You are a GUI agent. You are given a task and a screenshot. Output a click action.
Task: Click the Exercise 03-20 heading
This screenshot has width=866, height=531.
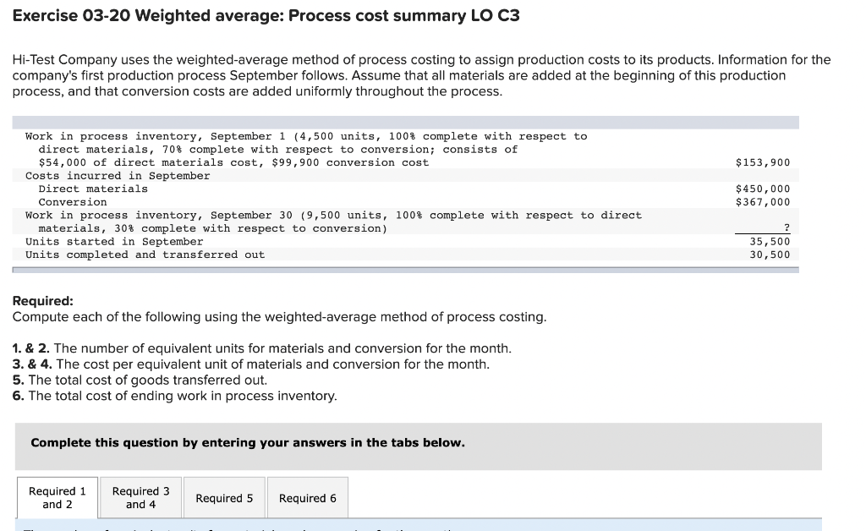click(266, 15)
